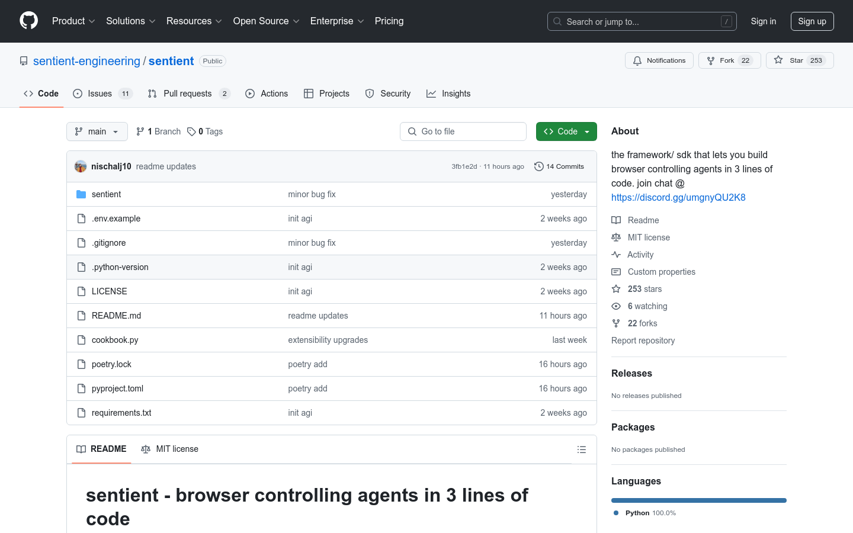This screenshot has width=853, height=533.
Task: Switch to the Pull requests tab
Action: (x=188, y=94)
